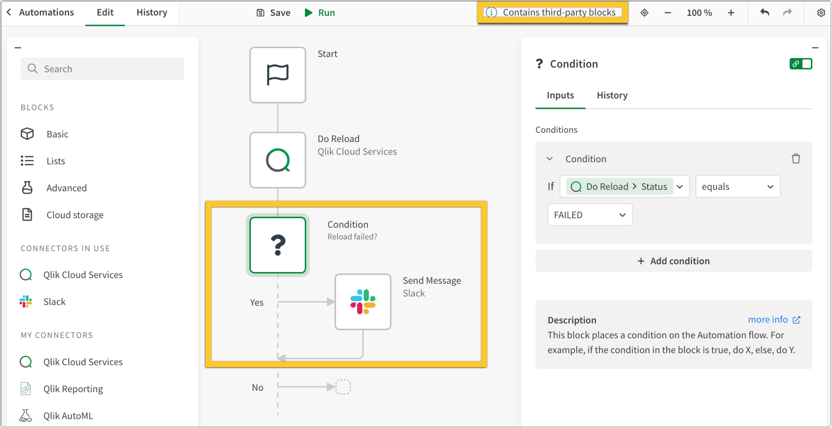The height and width of the screenshot is (428, 832).
Task: Select the Qlik AutoML connector
Action: (x=68, y=415)
